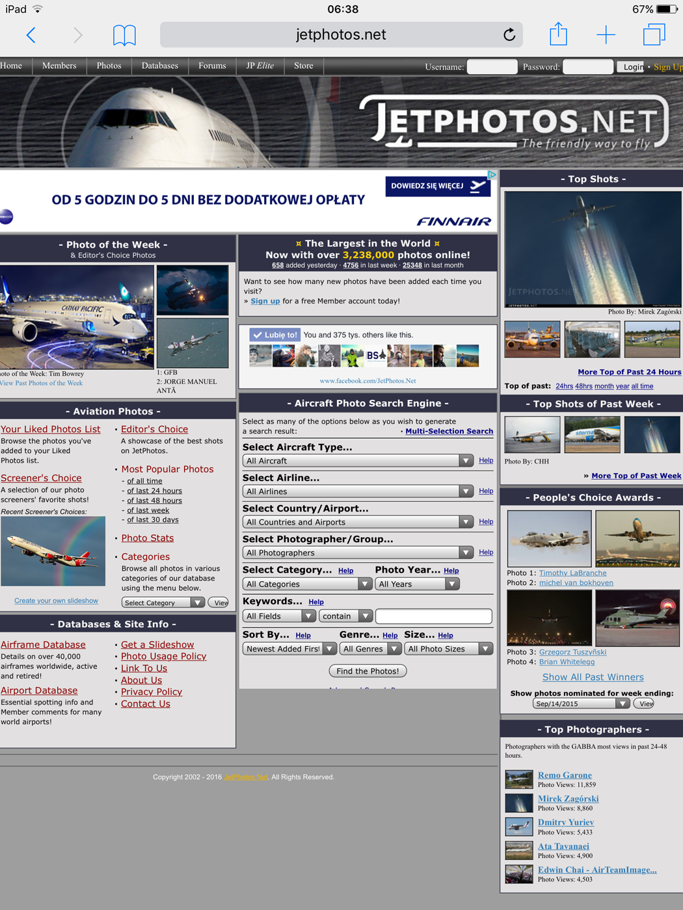683x910 pixels.
Task: Open the rainbow Screener's Choice airliner photo
Action: pyautogui.click(x=53, y=552)
